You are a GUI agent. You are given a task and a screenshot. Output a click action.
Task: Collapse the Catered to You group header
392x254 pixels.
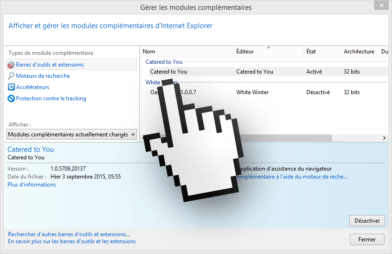click(x=164, y=62)
